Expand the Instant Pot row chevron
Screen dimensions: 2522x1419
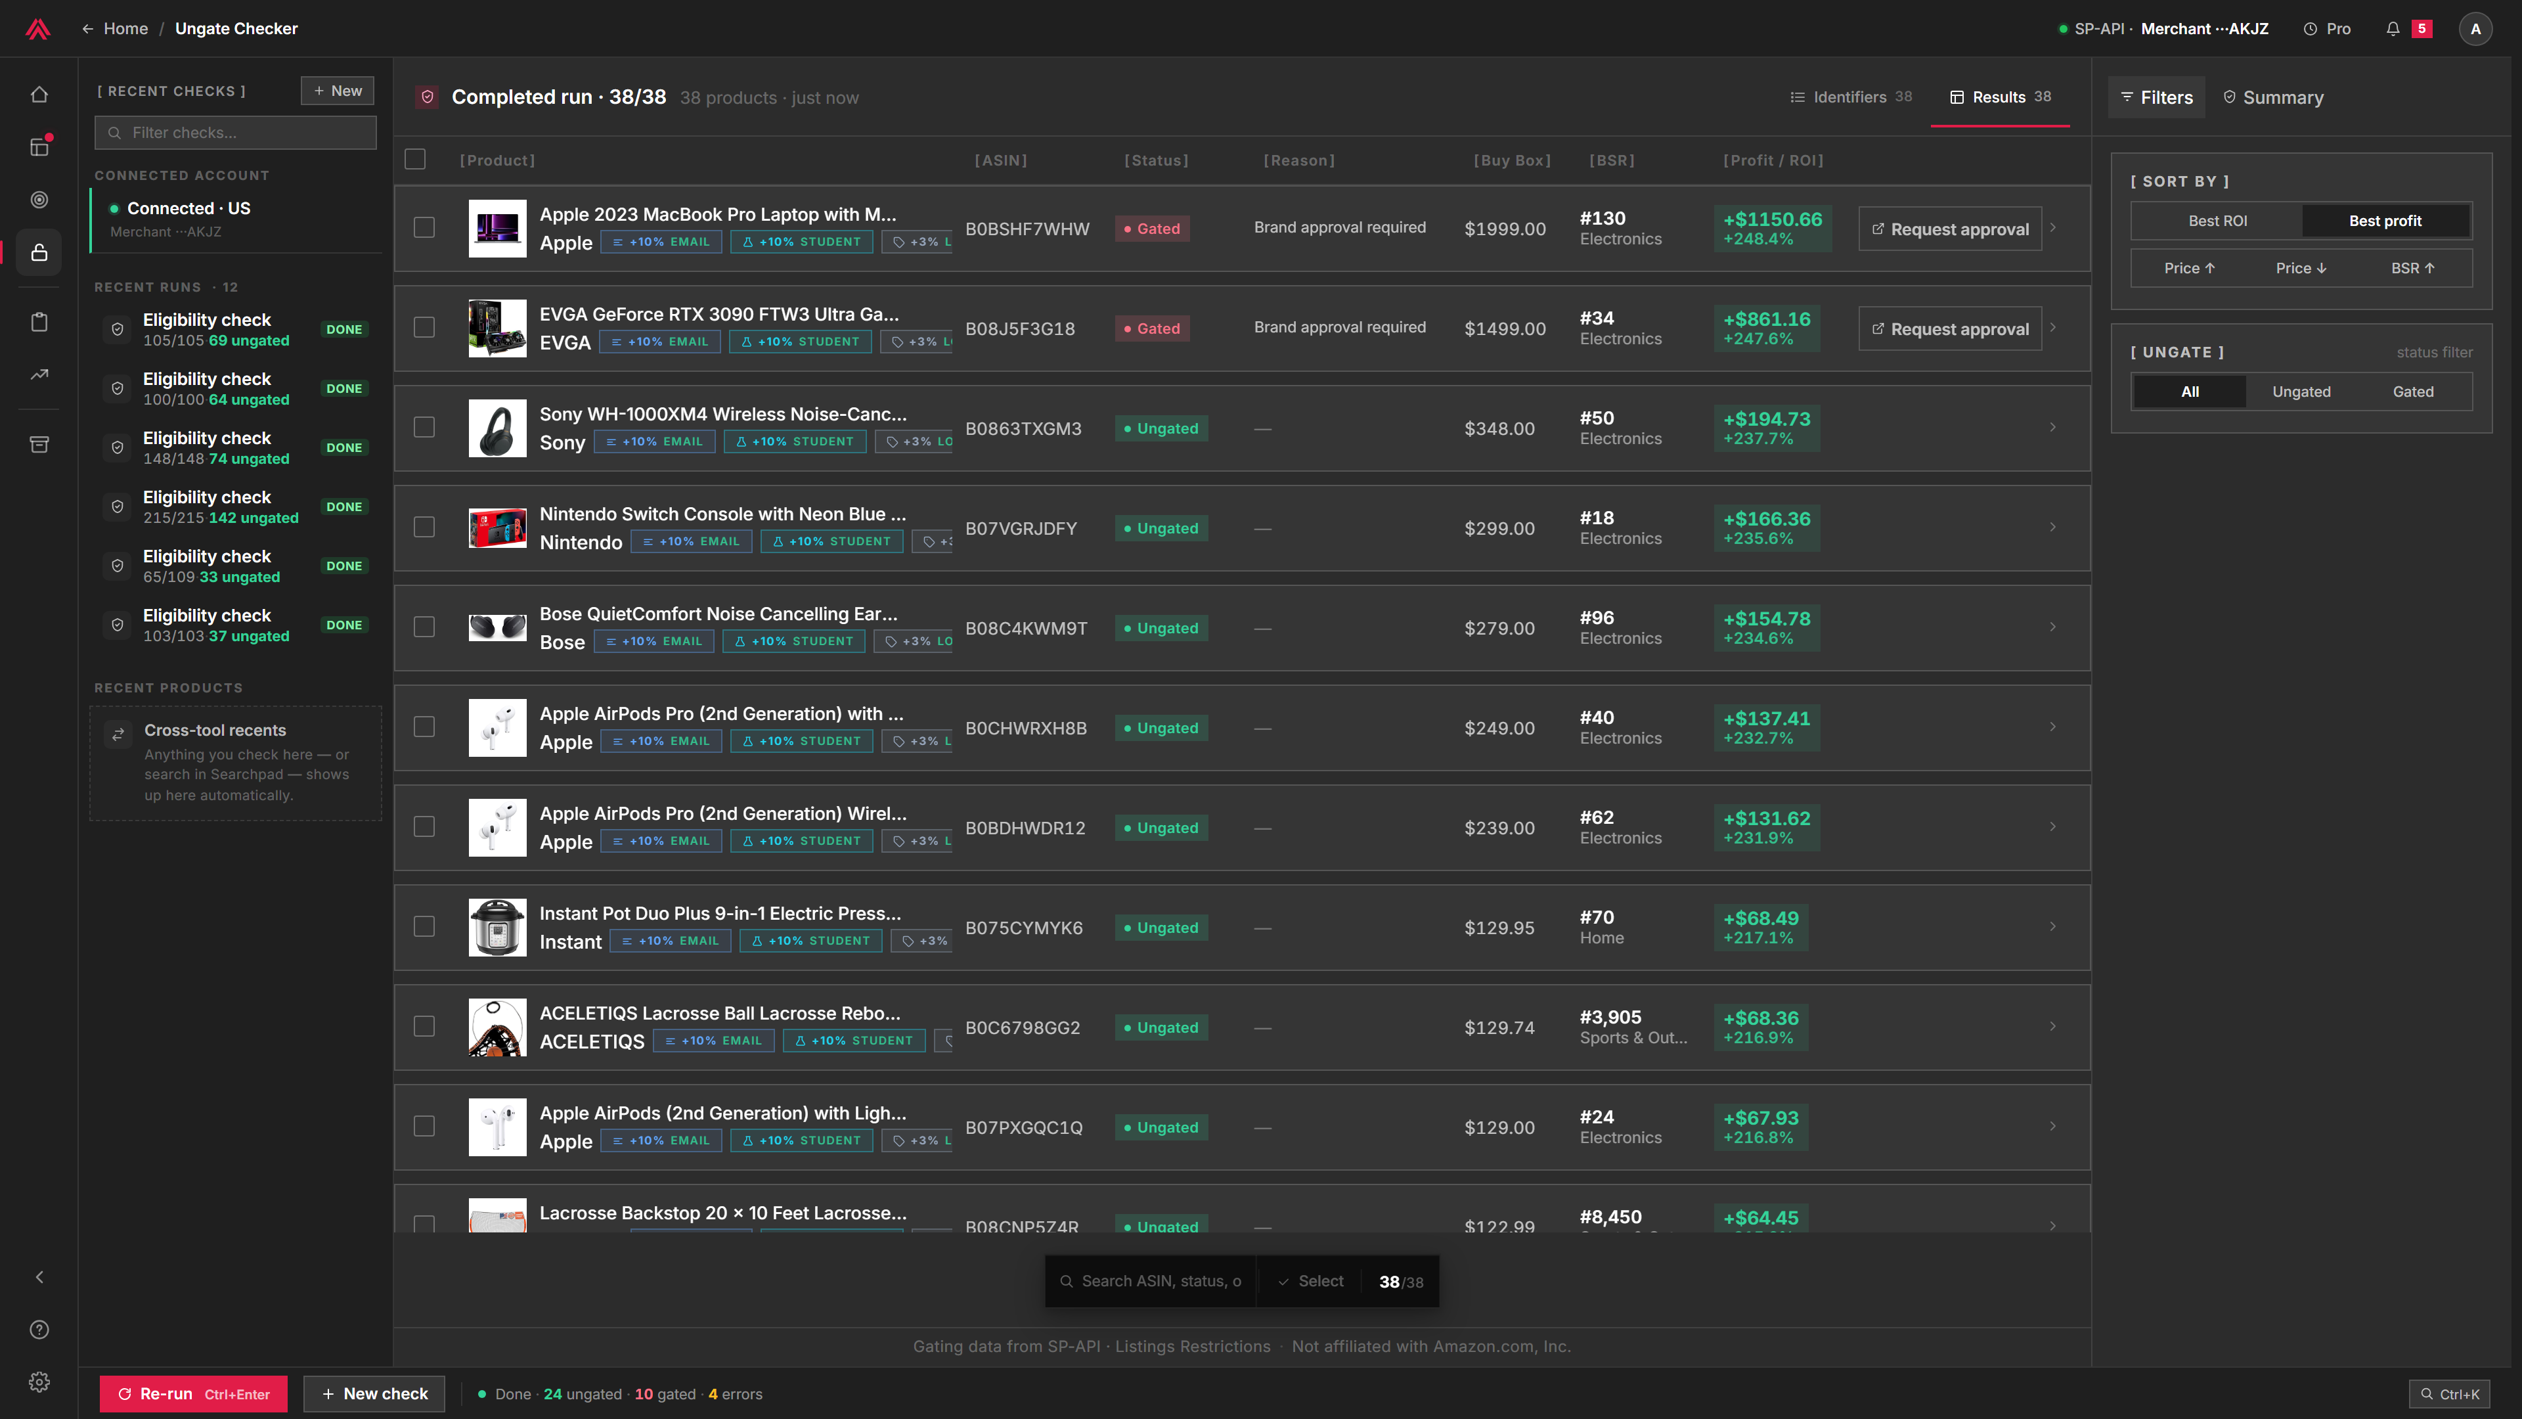coord(2053,926)
